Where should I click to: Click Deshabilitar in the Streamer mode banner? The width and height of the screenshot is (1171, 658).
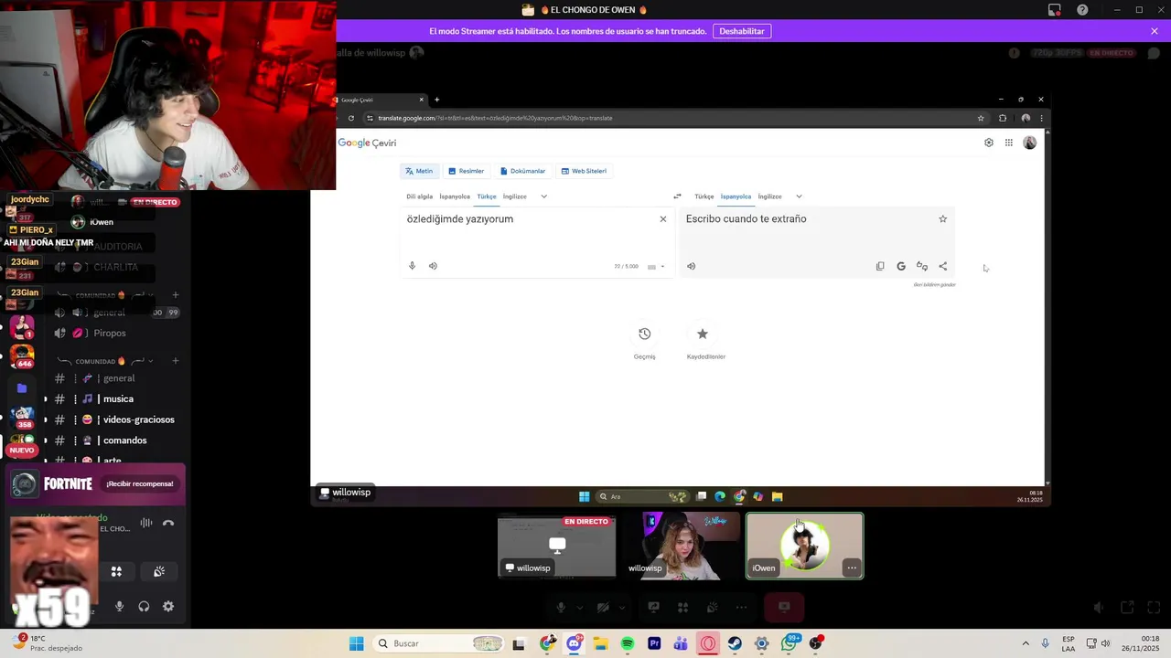point(742,31)
